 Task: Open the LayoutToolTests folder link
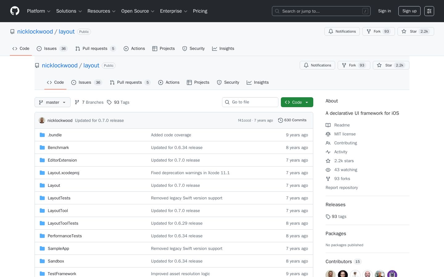[x=63, y=223]
